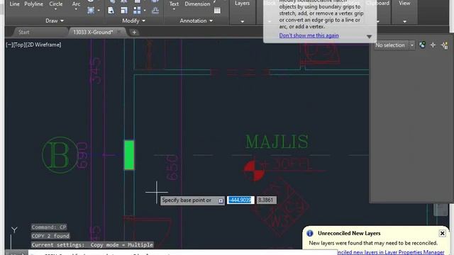The height and width of the screenshot is (255, 454).
Task: Click the [-] viewport control
Action: click(9, 45)
